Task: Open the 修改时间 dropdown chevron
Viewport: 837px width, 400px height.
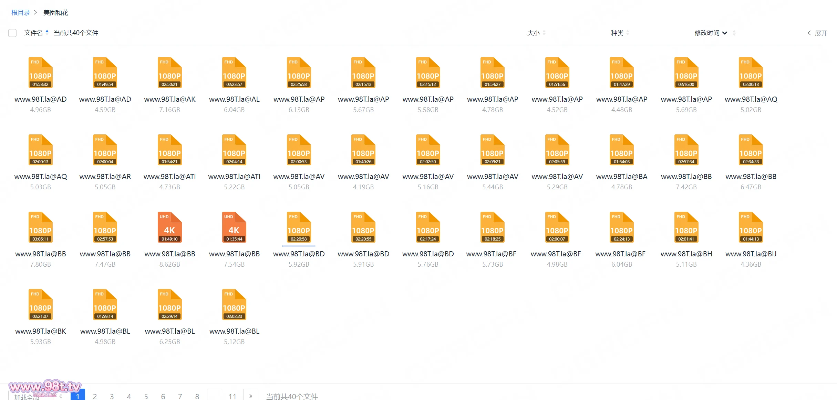Action: click(x=725, y=33)
